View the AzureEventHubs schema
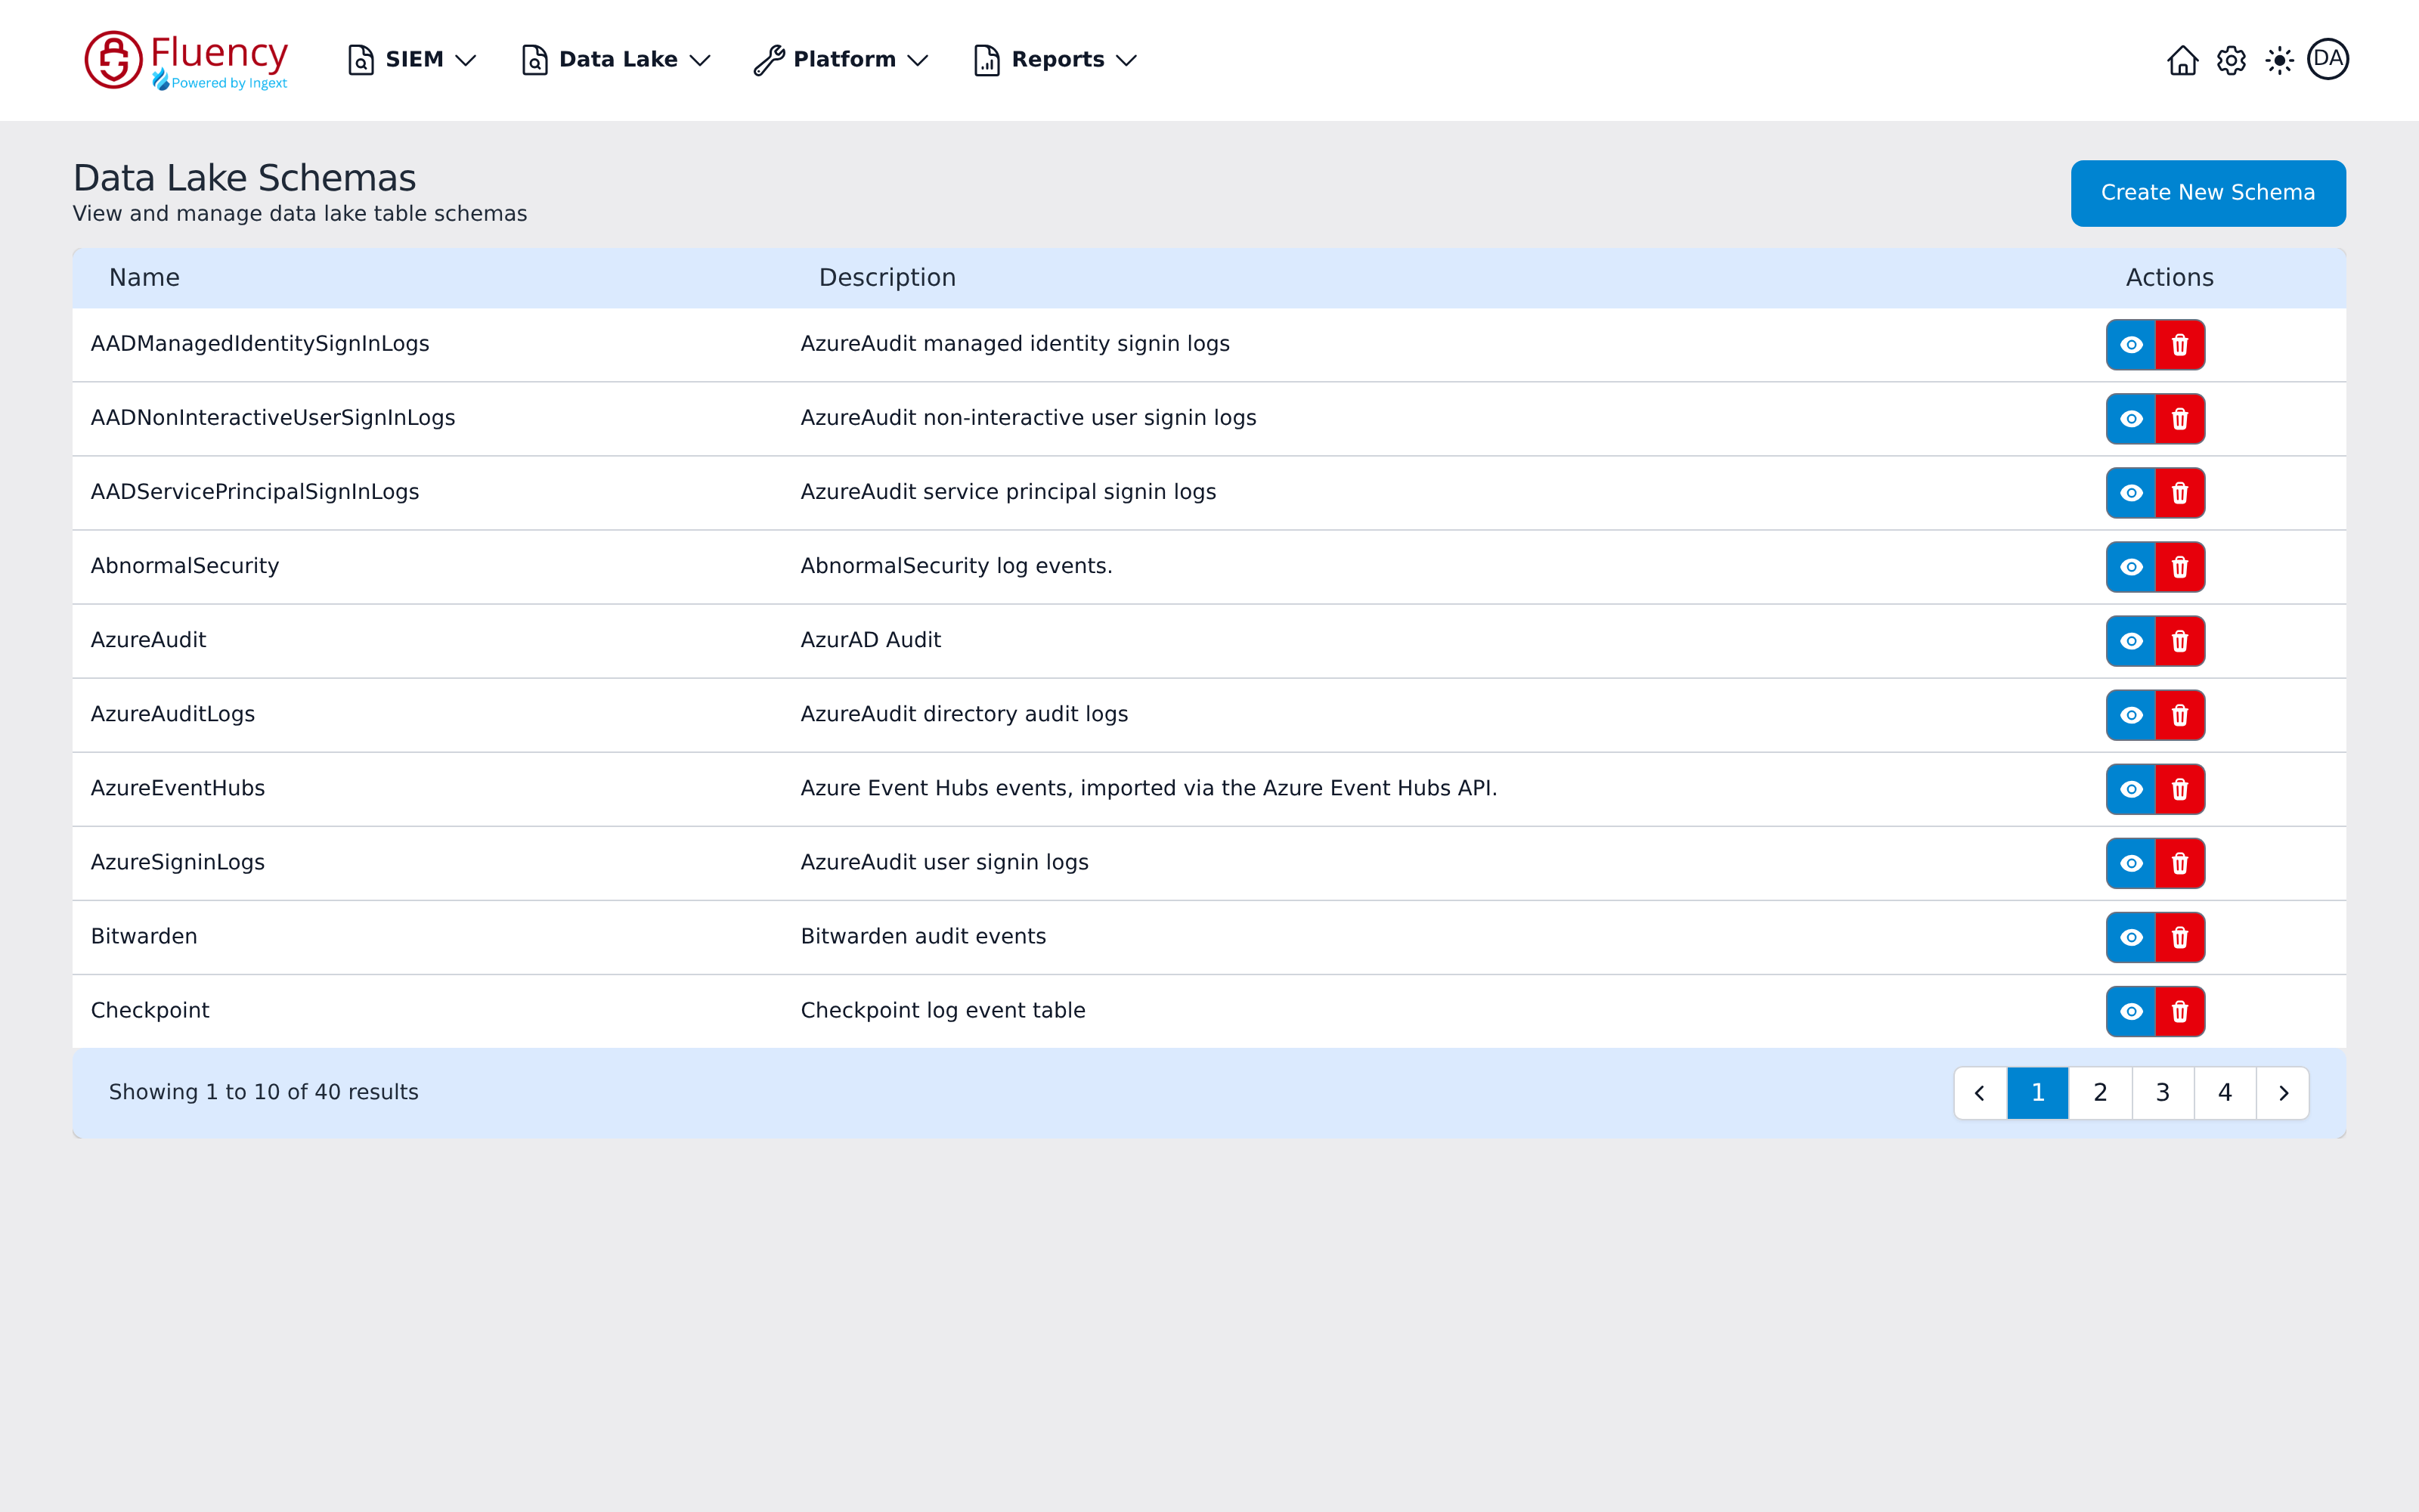The height and width of the screenshot is (1512, 2419). [2131, 789]
